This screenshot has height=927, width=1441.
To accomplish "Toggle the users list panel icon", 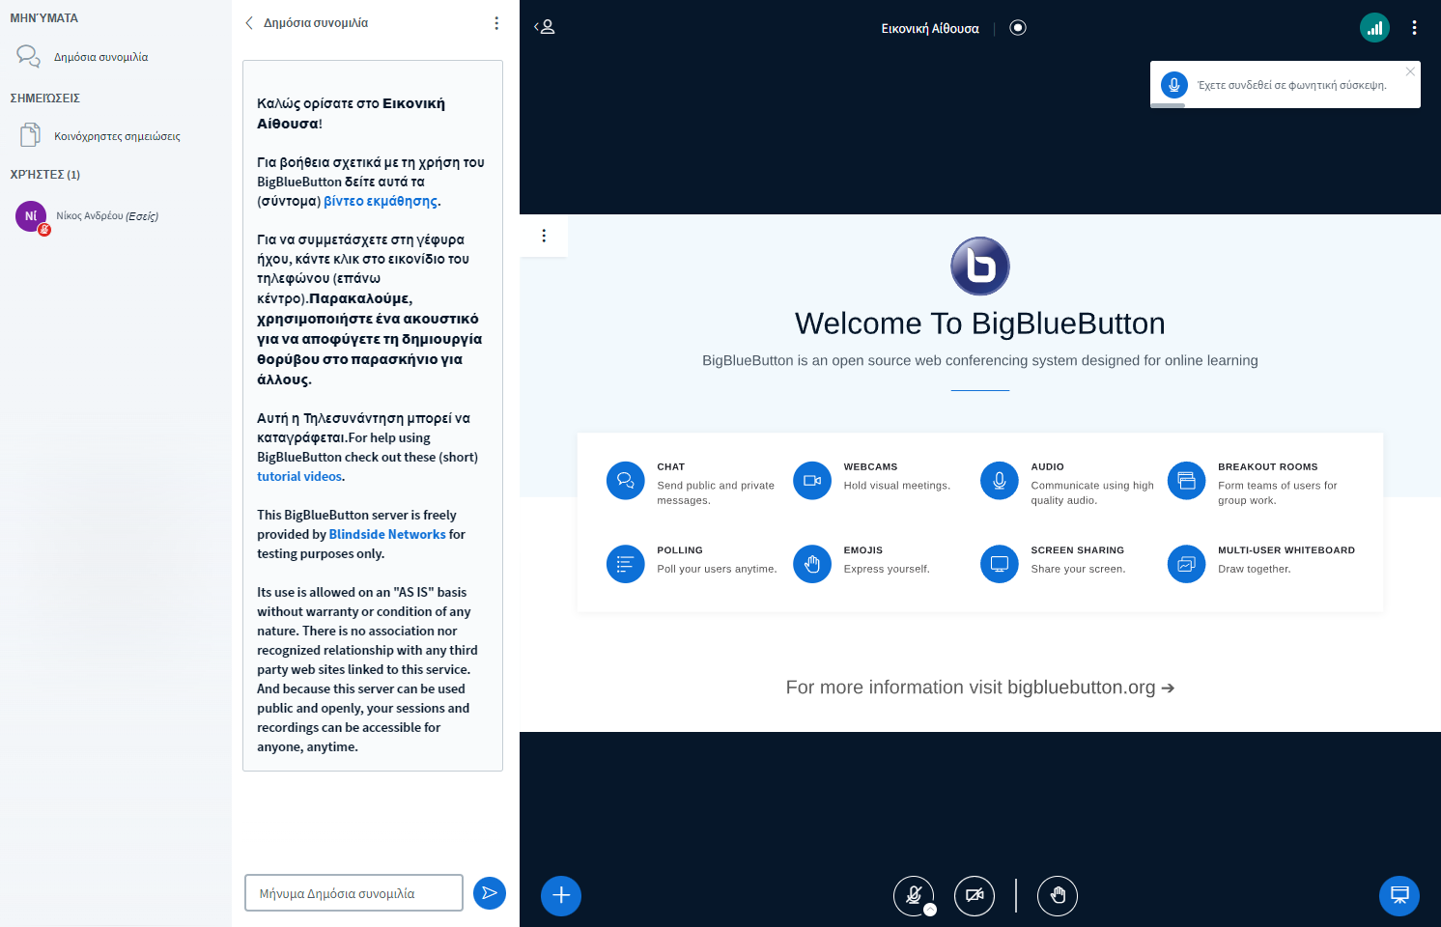I will click(545, 27).
